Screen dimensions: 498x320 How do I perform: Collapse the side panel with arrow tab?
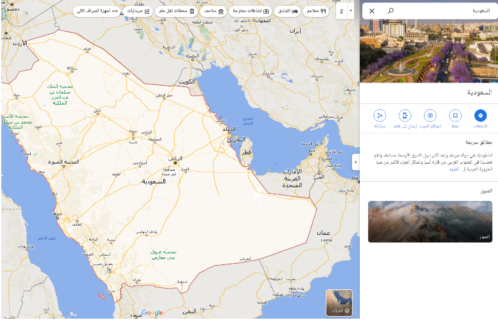click(356, 162)
